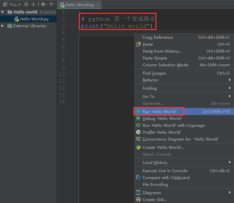Click the scroll-from-source target icon
The image size is (234, 203).
[x=26, y=4]
